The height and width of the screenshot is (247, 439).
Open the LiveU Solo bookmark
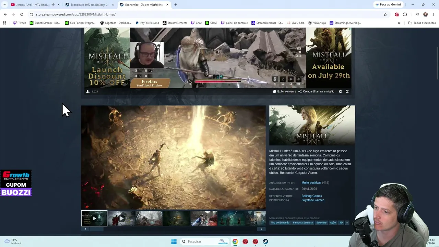(x=296, y=23)
